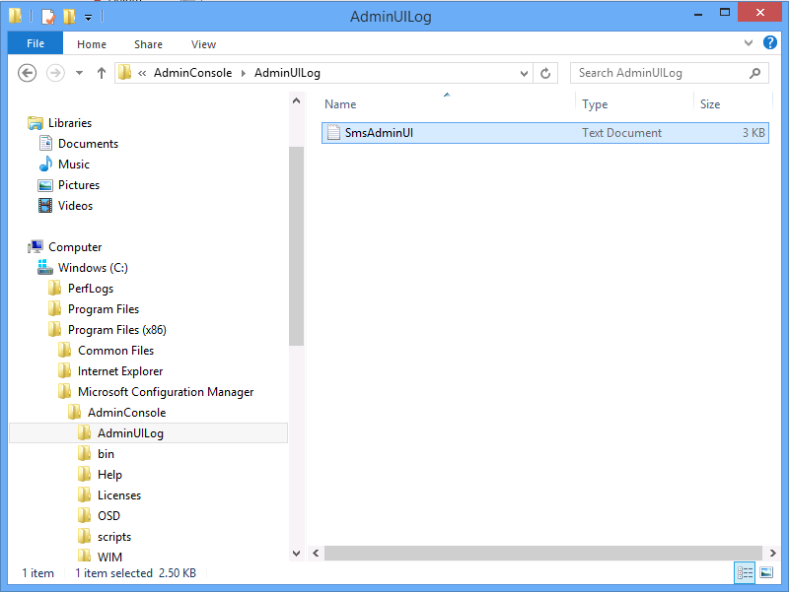Click the magnifier search icon
Screen dimensions: 789x592
coord(754,73)
